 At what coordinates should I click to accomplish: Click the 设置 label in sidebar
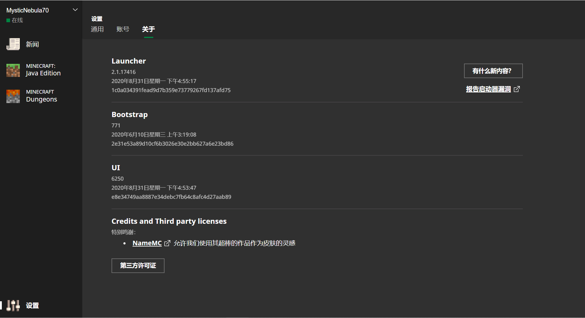tap(32, 306)
